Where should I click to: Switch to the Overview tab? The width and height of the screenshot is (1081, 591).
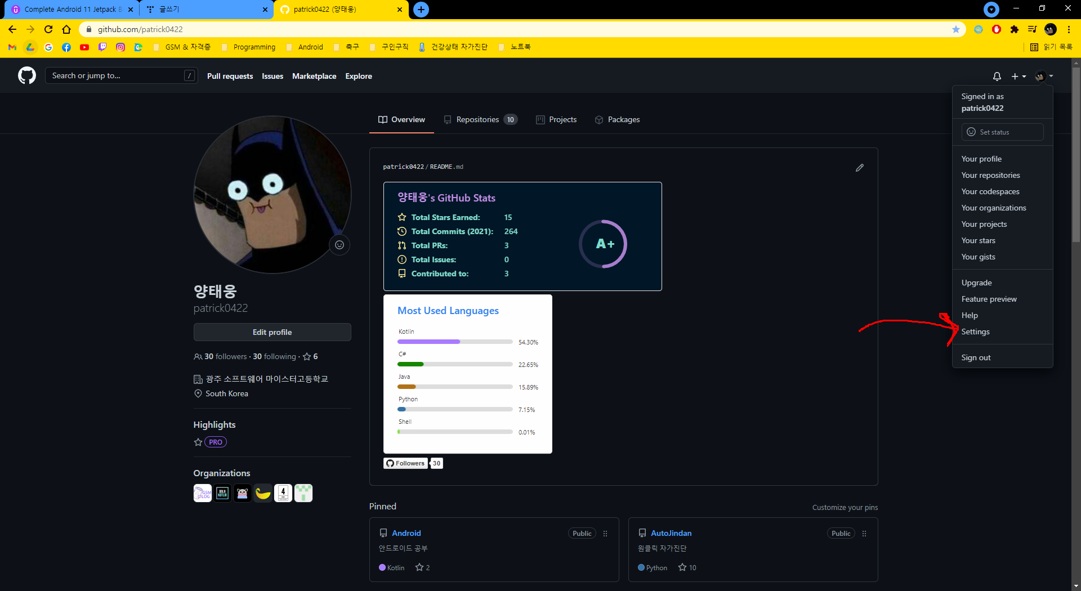coord(401,119)
